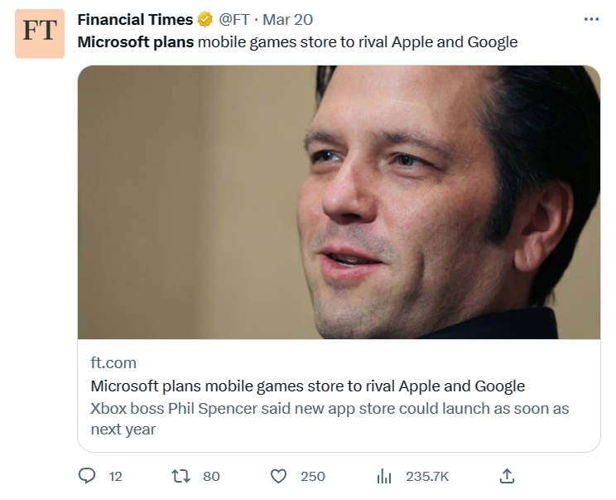Open the three-dot more options menu
Image resolution: width=616 pixels, height=500 pixels.
590,19
